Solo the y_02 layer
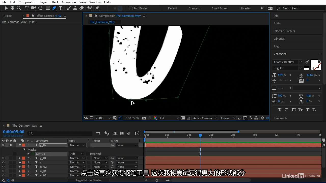 11,145
